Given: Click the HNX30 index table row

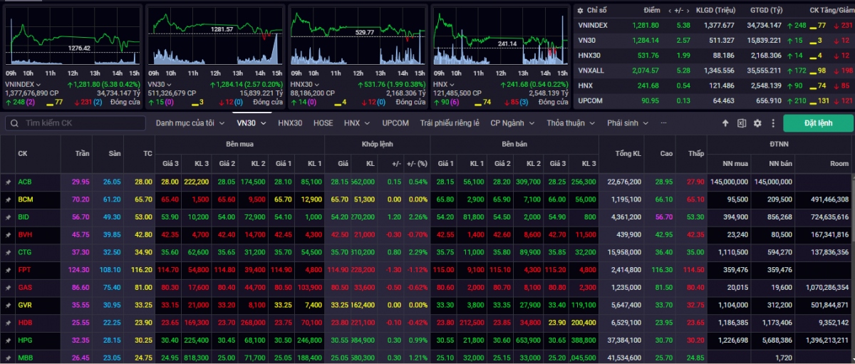Looking at the screenshot, I should coord(714,55).
